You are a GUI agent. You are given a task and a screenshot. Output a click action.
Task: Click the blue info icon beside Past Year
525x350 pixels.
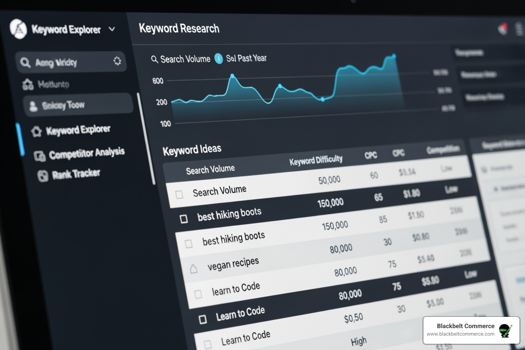pos(218,58)
